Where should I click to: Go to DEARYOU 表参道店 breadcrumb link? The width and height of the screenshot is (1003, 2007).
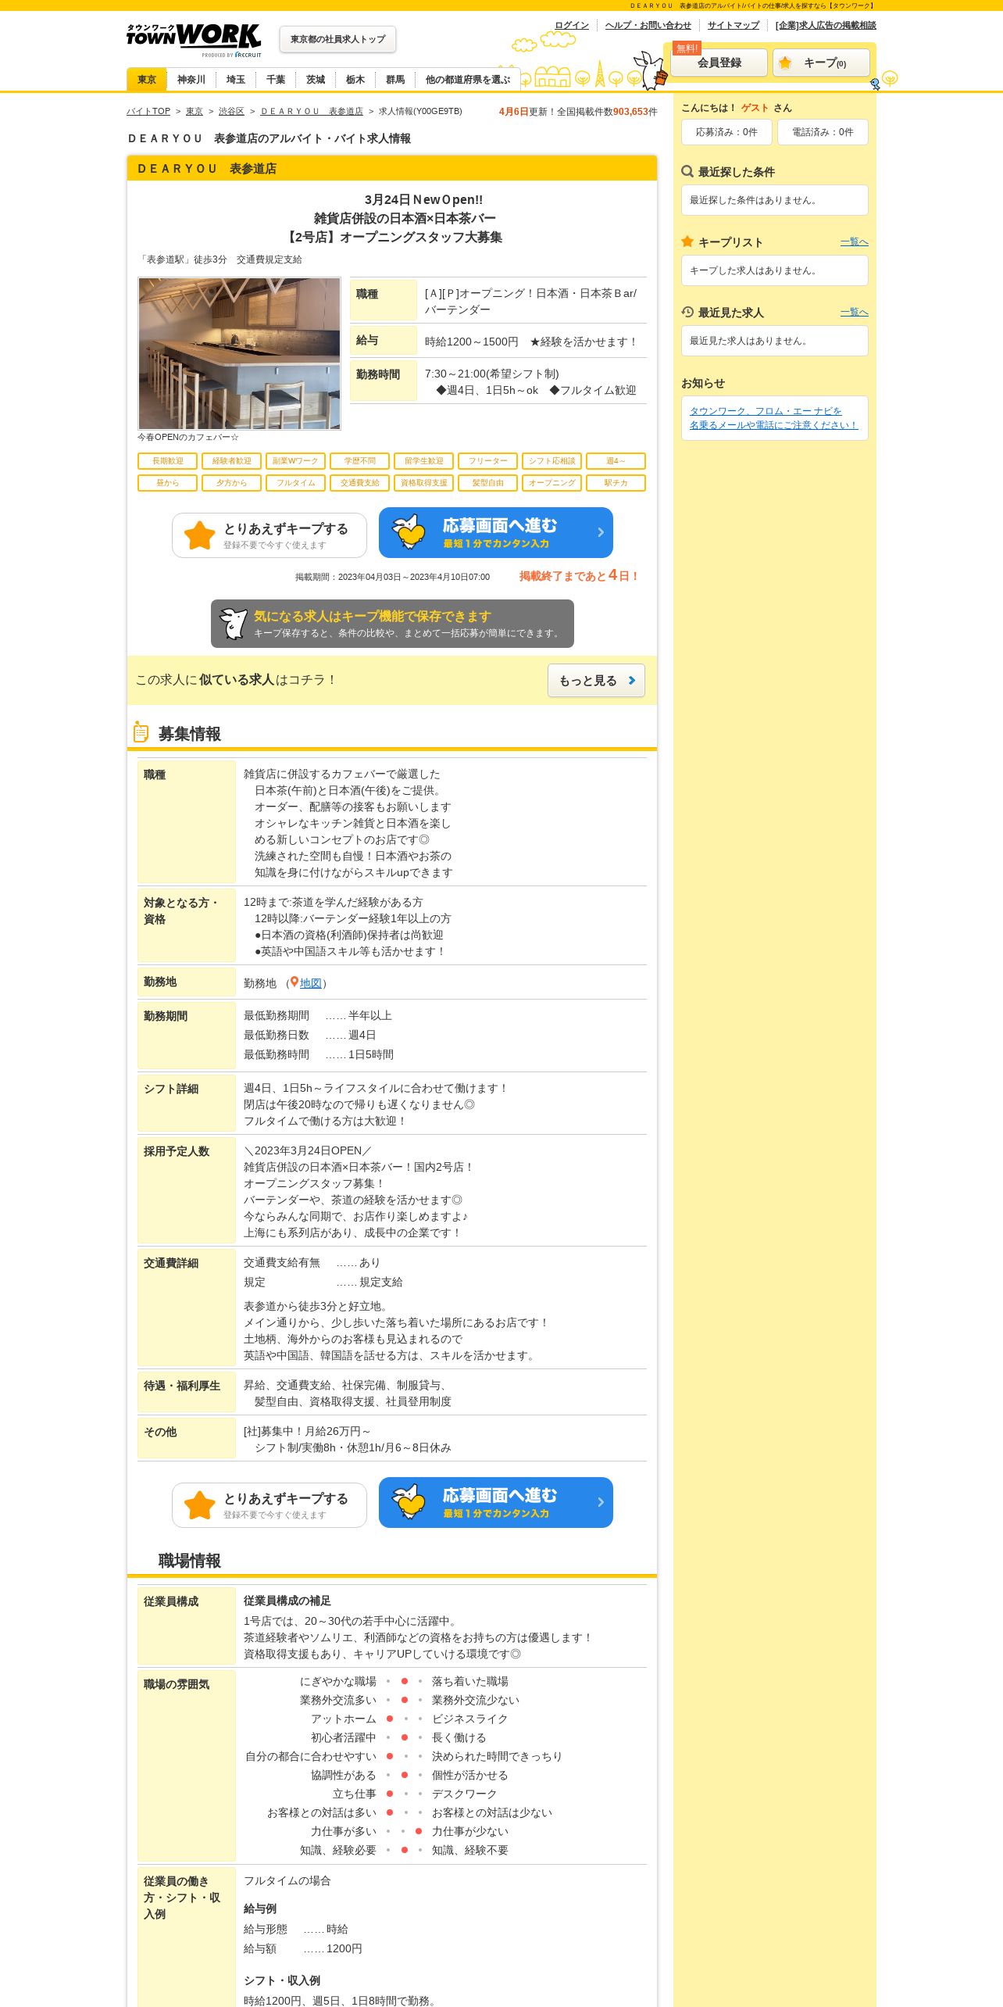tap(312, 112)
